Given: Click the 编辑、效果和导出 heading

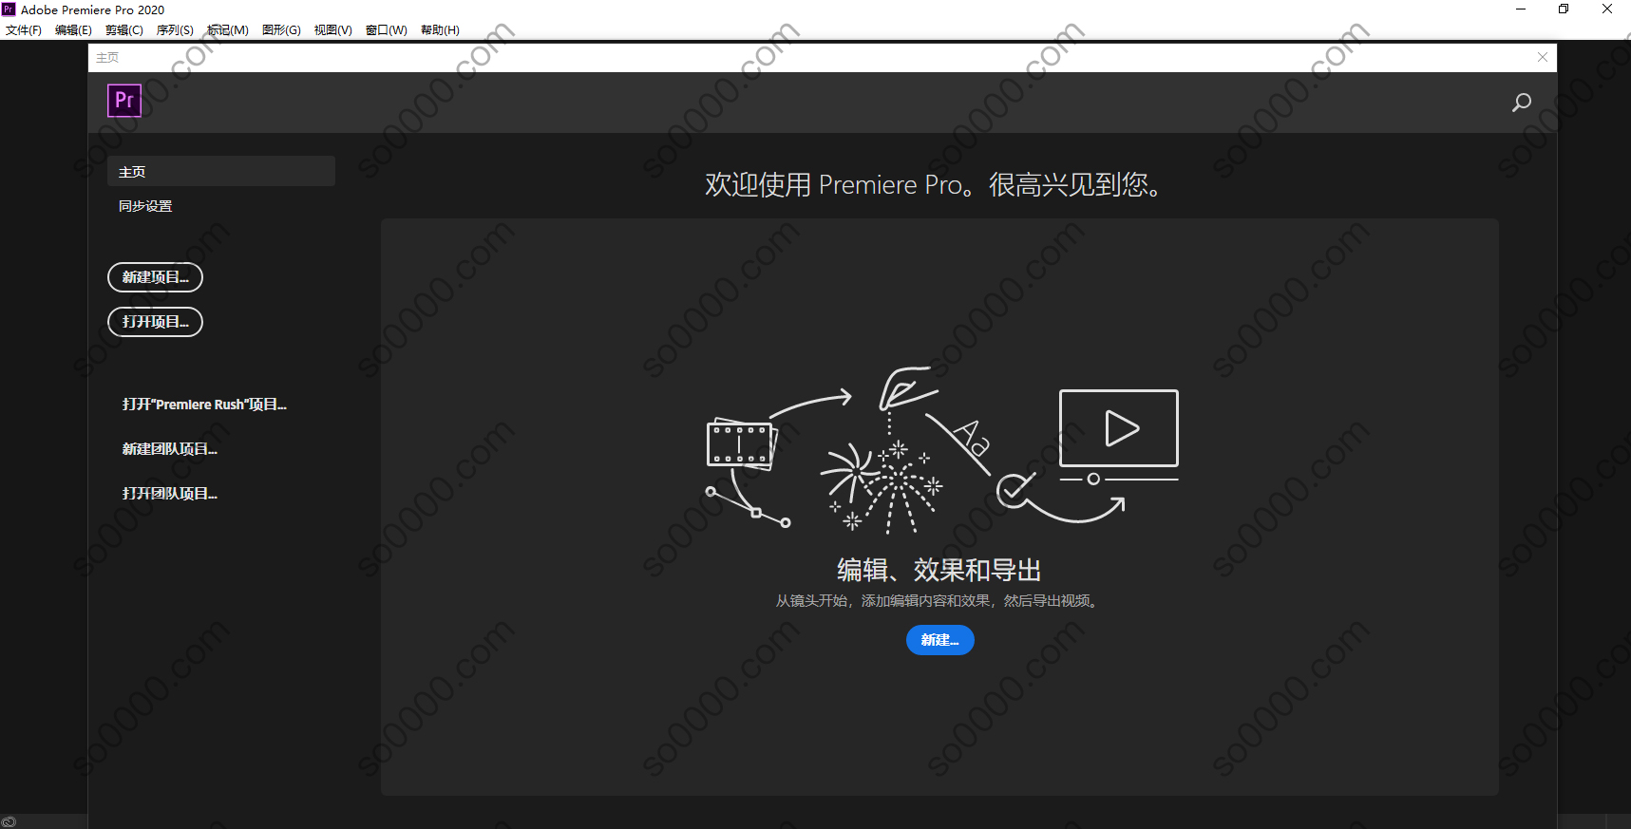Looking at the screenshot, I should pyautogui.click(x=939, y=570).
